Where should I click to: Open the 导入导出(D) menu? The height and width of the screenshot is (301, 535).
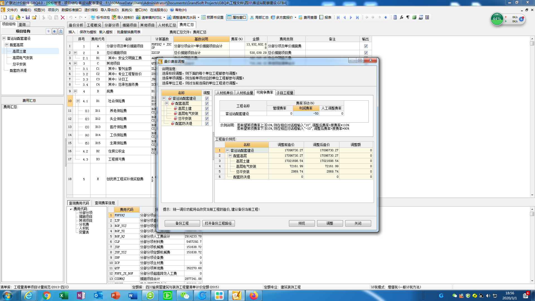(x=110, y=10)
